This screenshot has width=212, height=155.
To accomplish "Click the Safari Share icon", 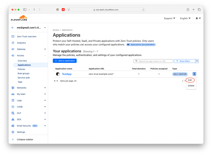I will click(x=188, y=10).
